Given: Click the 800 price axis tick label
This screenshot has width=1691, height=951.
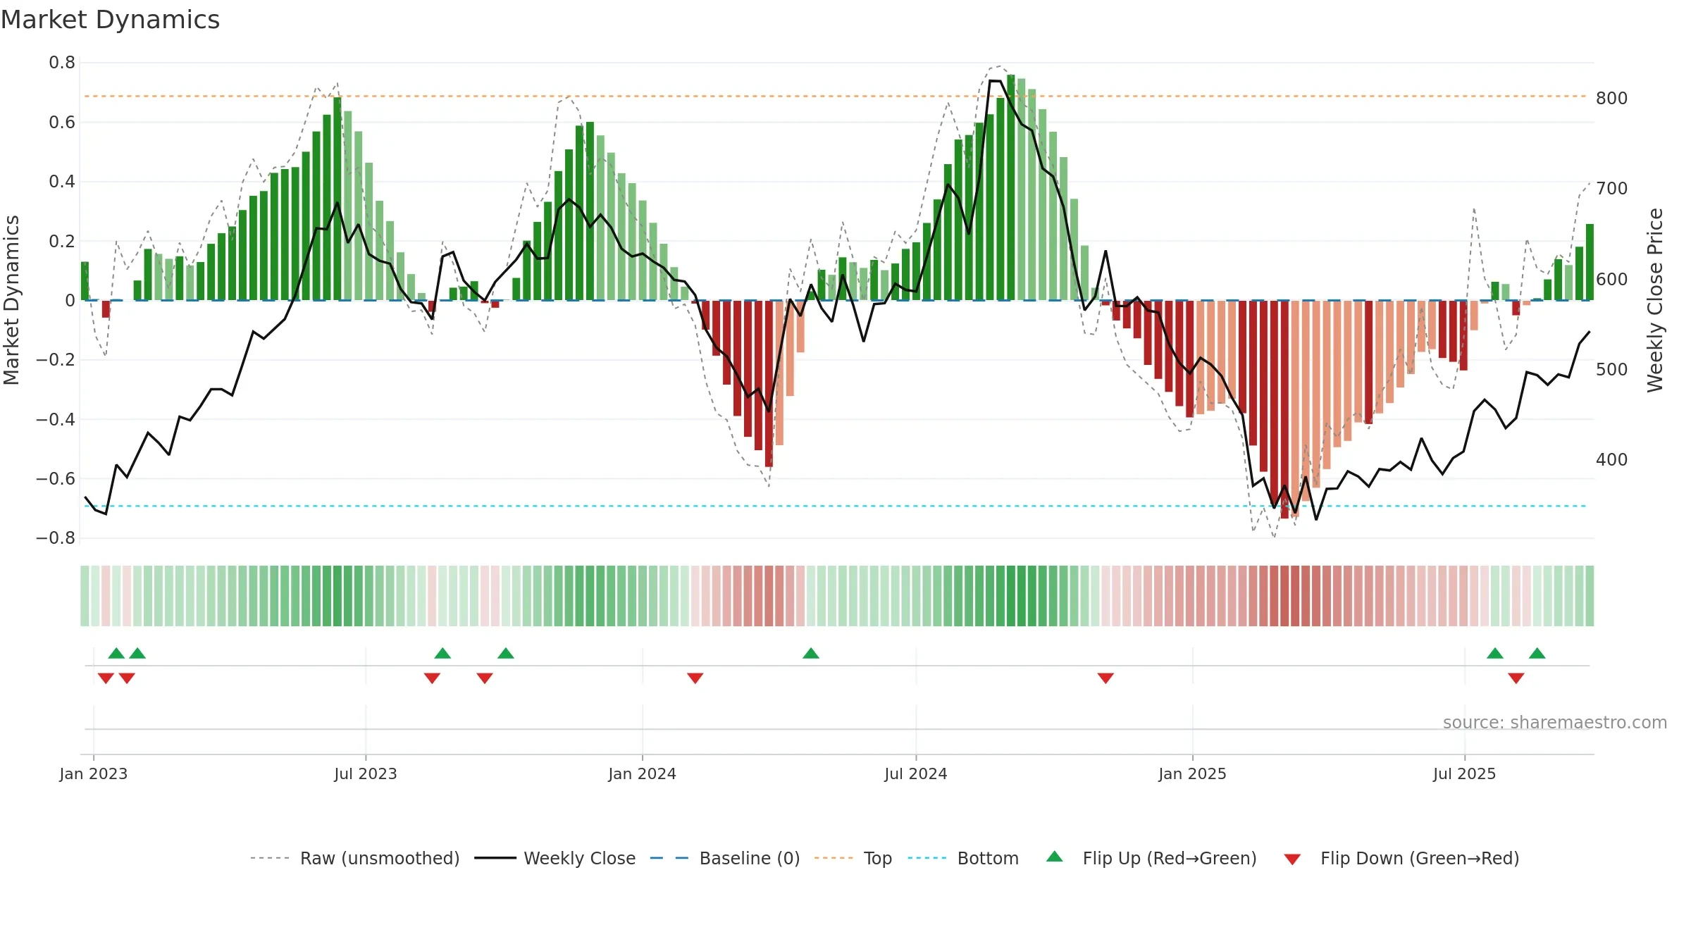Looking at the screenshot, I should click(1612, 98).
